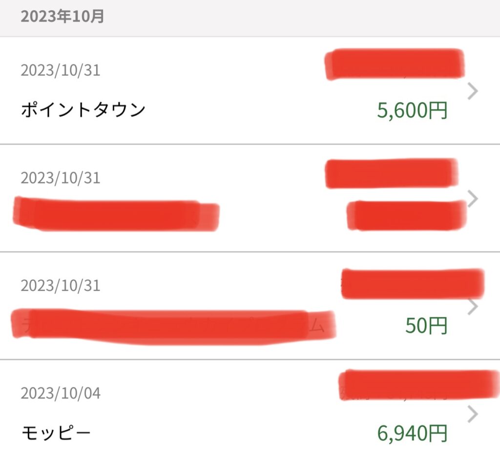Select the ポイントタウン transaction name
500x461 pixels.
point(83,110)
